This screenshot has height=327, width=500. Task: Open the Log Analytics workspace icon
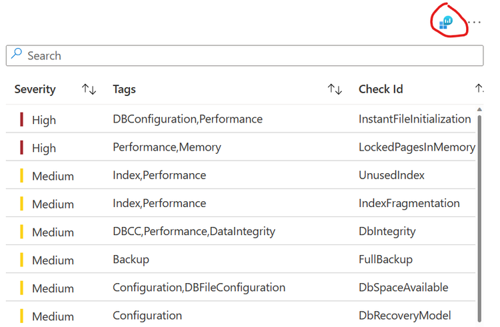446,22
